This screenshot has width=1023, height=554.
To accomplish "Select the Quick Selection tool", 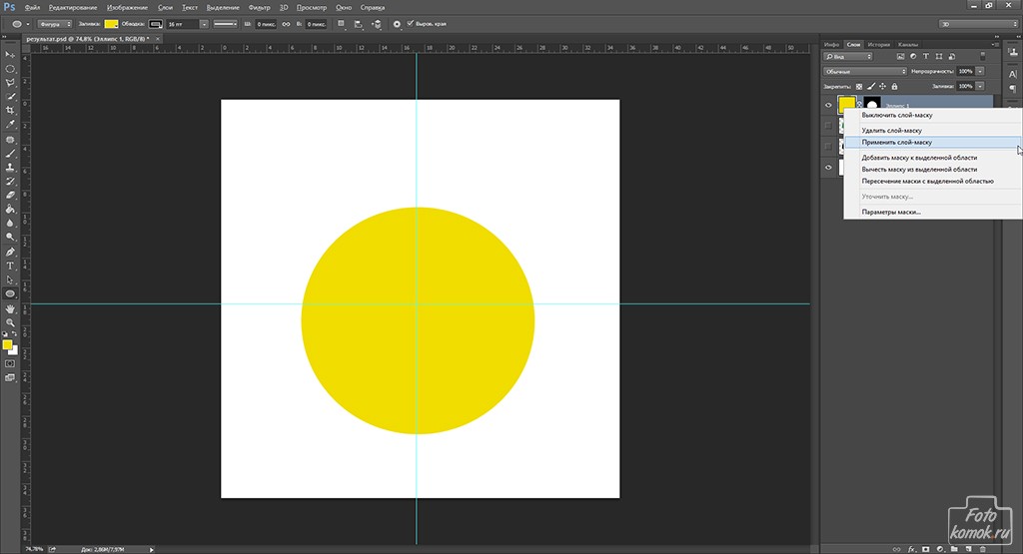I will 10,97.
